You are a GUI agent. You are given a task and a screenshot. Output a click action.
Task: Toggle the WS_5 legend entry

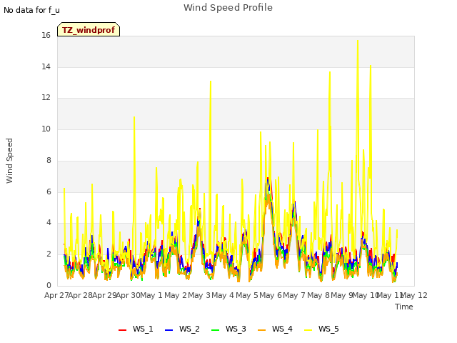click(x=321, y=329)
